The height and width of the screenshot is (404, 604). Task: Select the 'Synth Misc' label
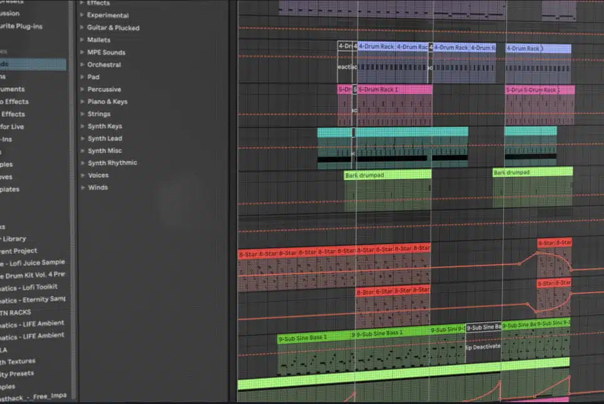tap(105, 151)
